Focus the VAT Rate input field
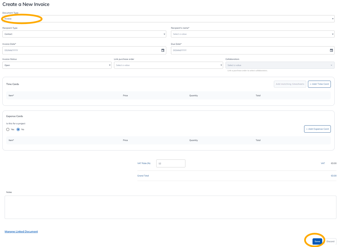 [x=171, y=163]
